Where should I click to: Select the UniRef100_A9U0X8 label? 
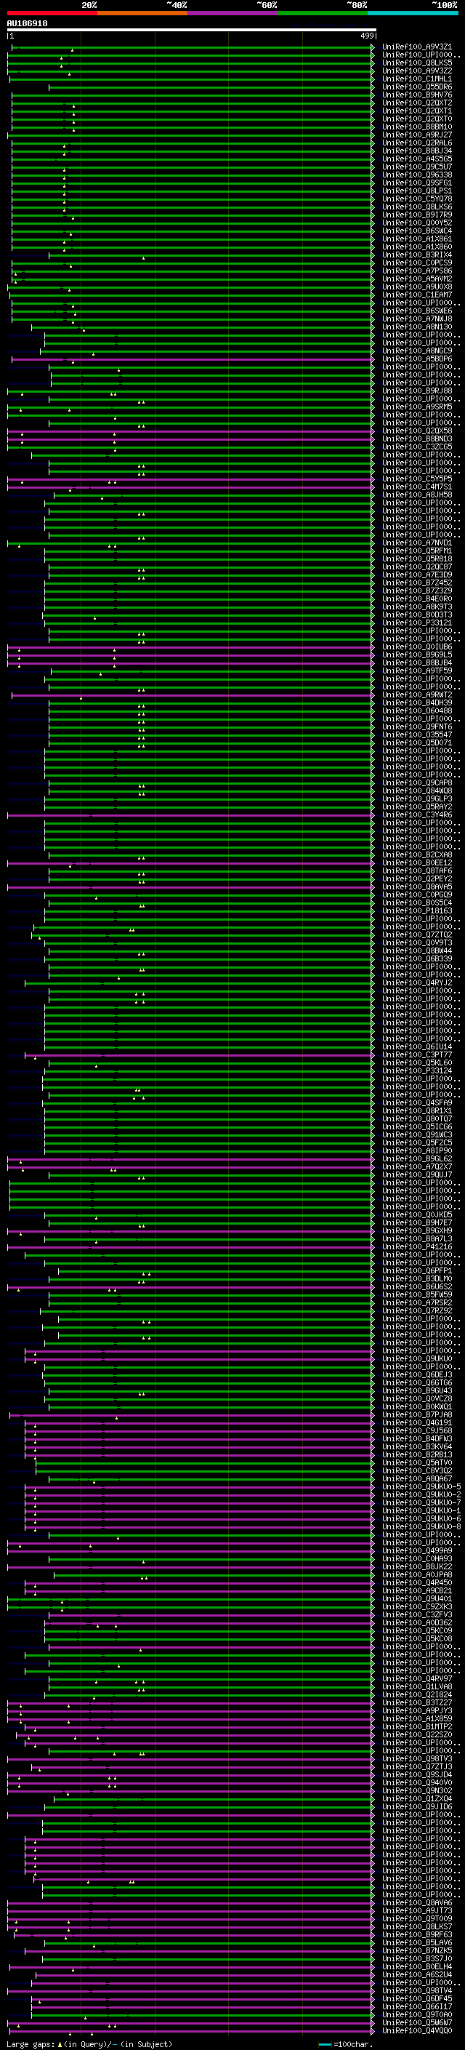(417, 287)
